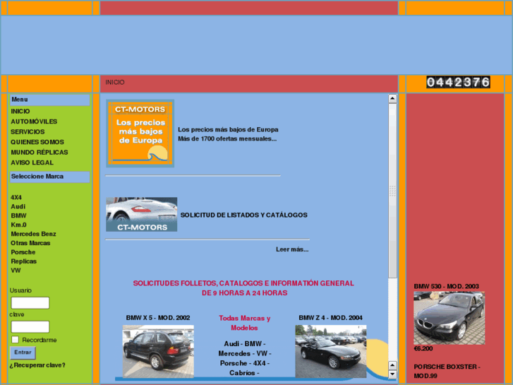
Task: Select the €6.200 price text
Action: point(423,349)
